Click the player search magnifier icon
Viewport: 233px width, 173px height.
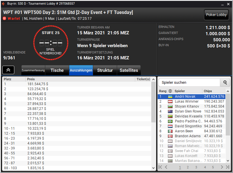tap(225, 83)
